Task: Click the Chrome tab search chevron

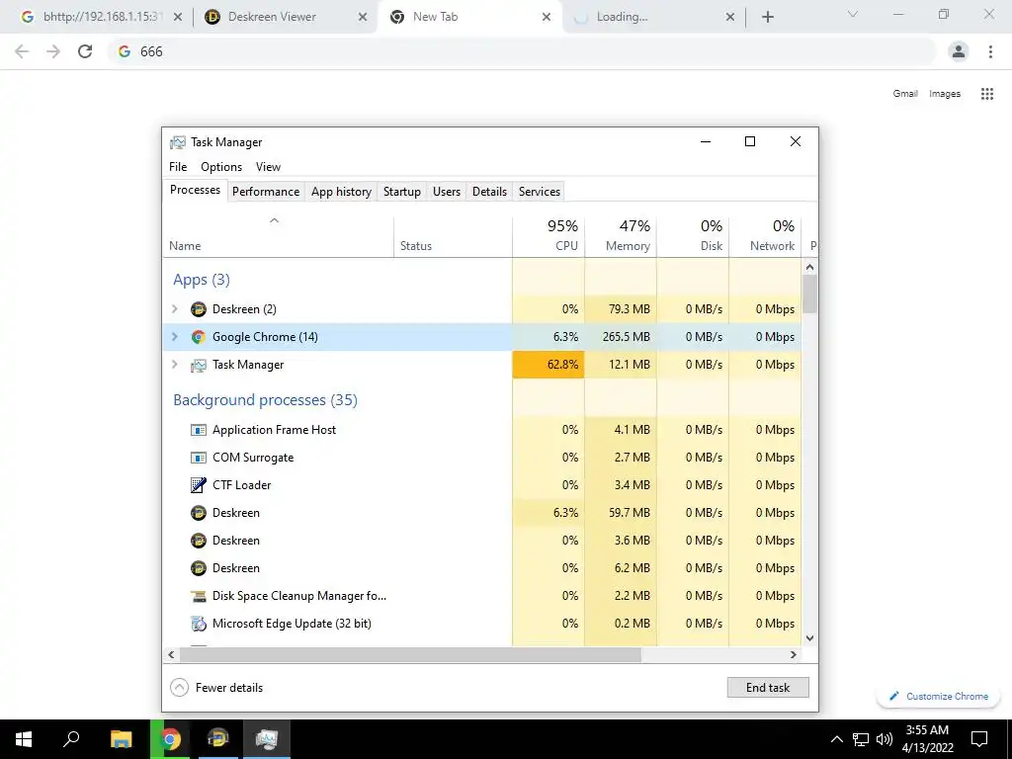Action: click(853, 14)
